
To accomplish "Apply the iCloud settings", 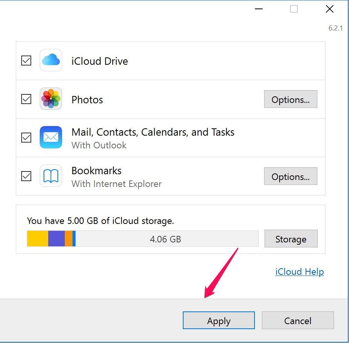I will 219,320.
